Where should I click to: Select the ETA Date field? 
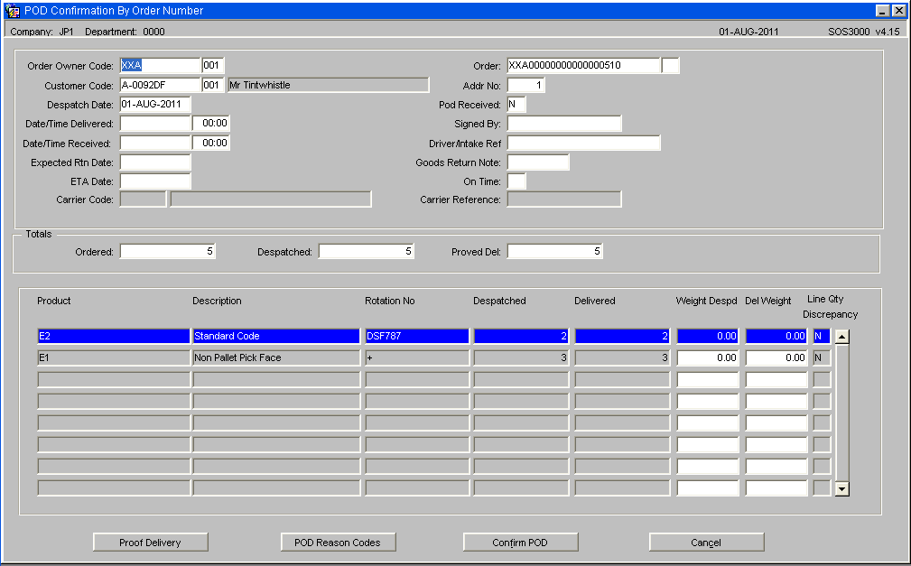tap(155, 181)
